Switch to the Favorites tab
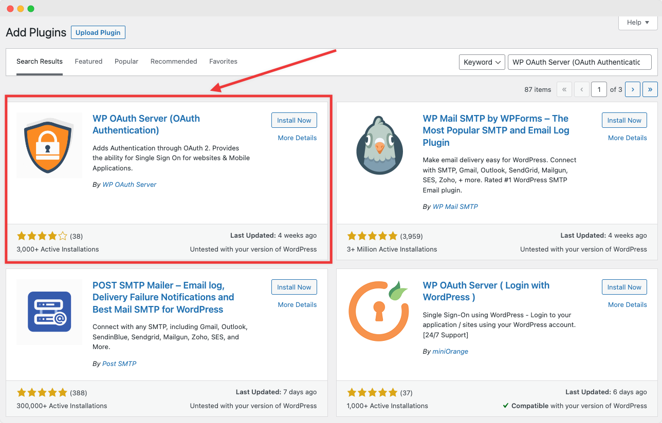The height and width of the screenshot is (423, 662). pos(223,62)
